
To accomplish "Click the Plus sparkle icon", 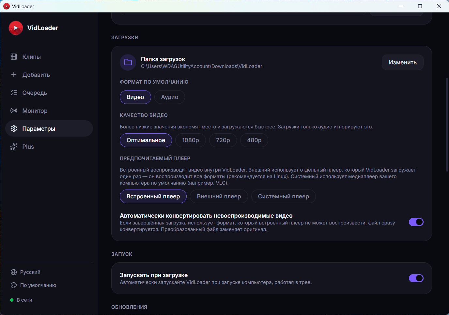I will 14,147.
